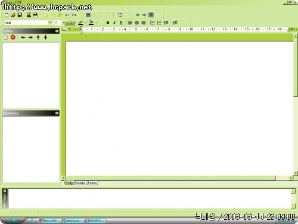Move the outline item down
The width and height of the screenshot is (298, 224).
coord(45,37)
